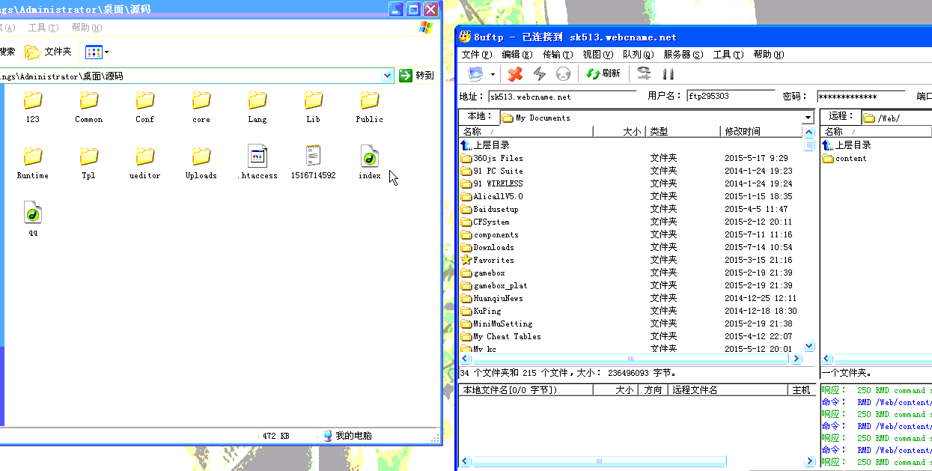Open the Common folder in Explorer window

click(x=89, y=107)
